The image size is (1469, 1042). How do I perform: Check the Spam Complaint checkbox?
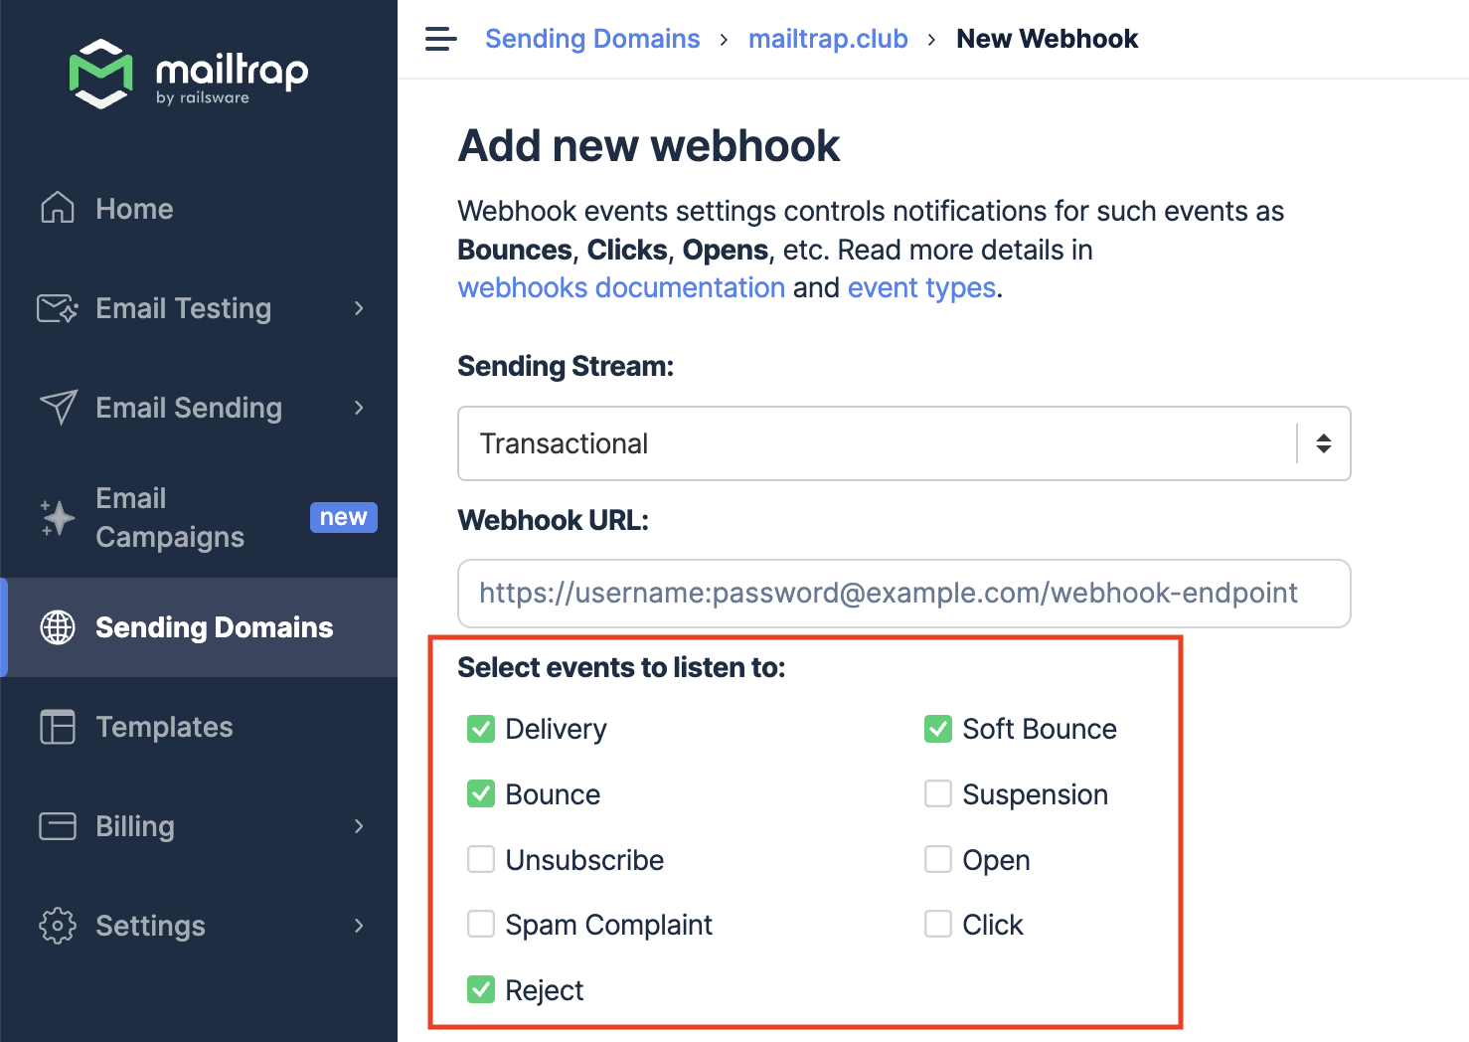[481, 924]
